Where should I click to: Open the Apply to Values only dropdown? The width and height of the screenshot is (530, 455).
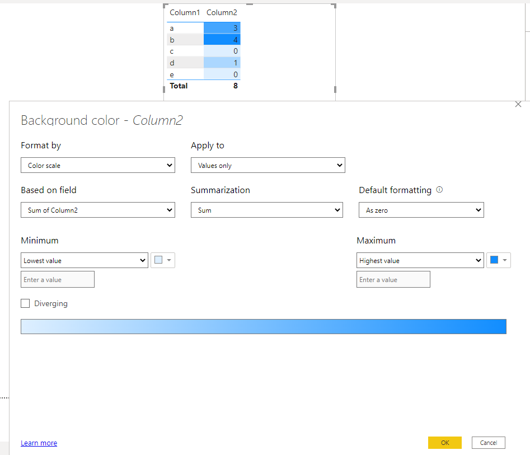tap(268, 165)
